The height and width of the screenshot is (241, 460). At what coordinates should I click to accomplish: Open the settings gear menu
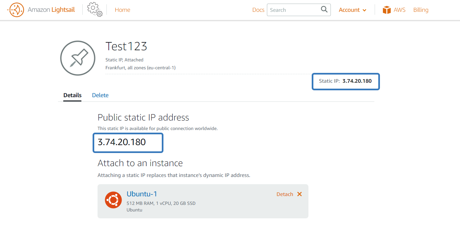(x=94, y=10)
